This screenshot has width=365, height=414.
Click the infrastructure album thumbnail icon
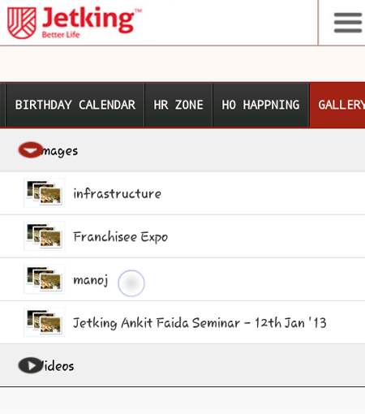point(45,192)
